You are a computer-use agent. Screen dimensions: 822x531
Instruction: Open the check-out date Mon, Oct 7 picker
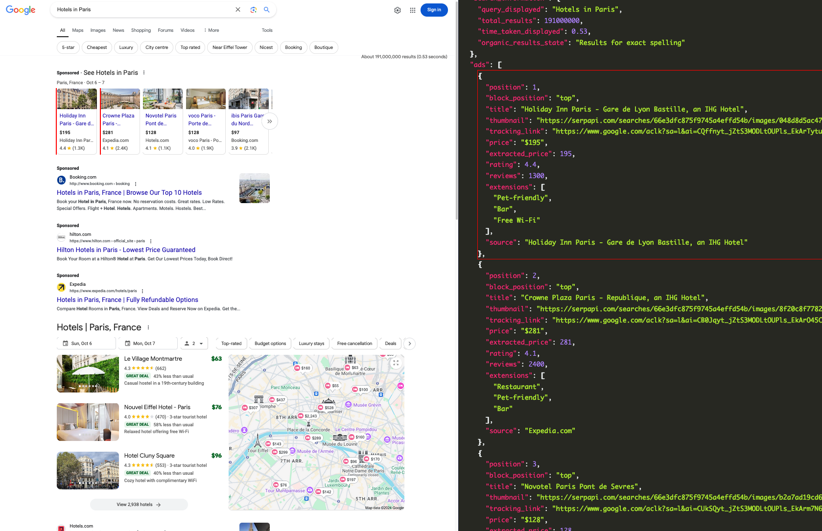(148, 344)
